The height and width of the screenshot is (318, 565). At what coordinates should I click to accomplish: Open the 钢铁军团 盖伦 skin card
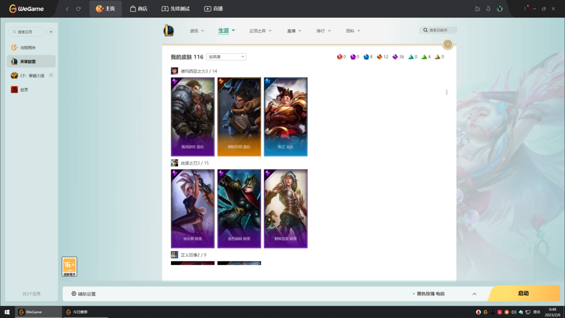click(239, 117)
